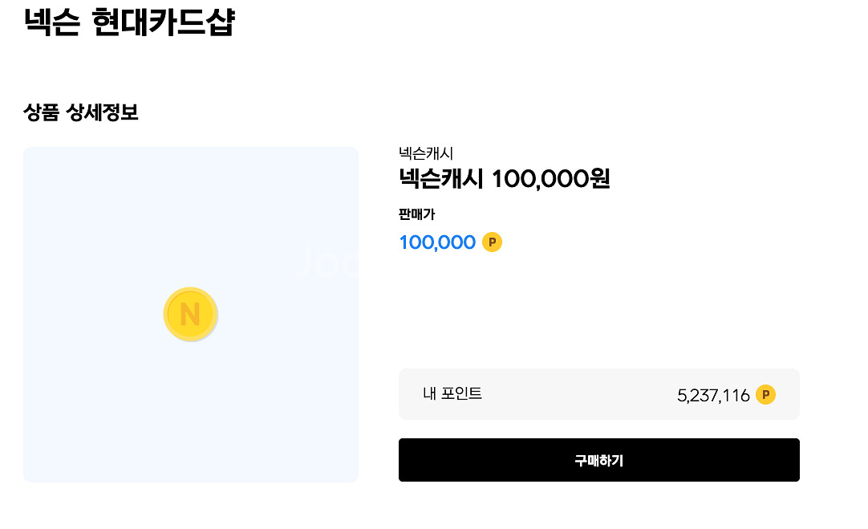This screenshot has height=529, width=868.
Task: Click the blue 100,000 sale price
Action: 437,242
